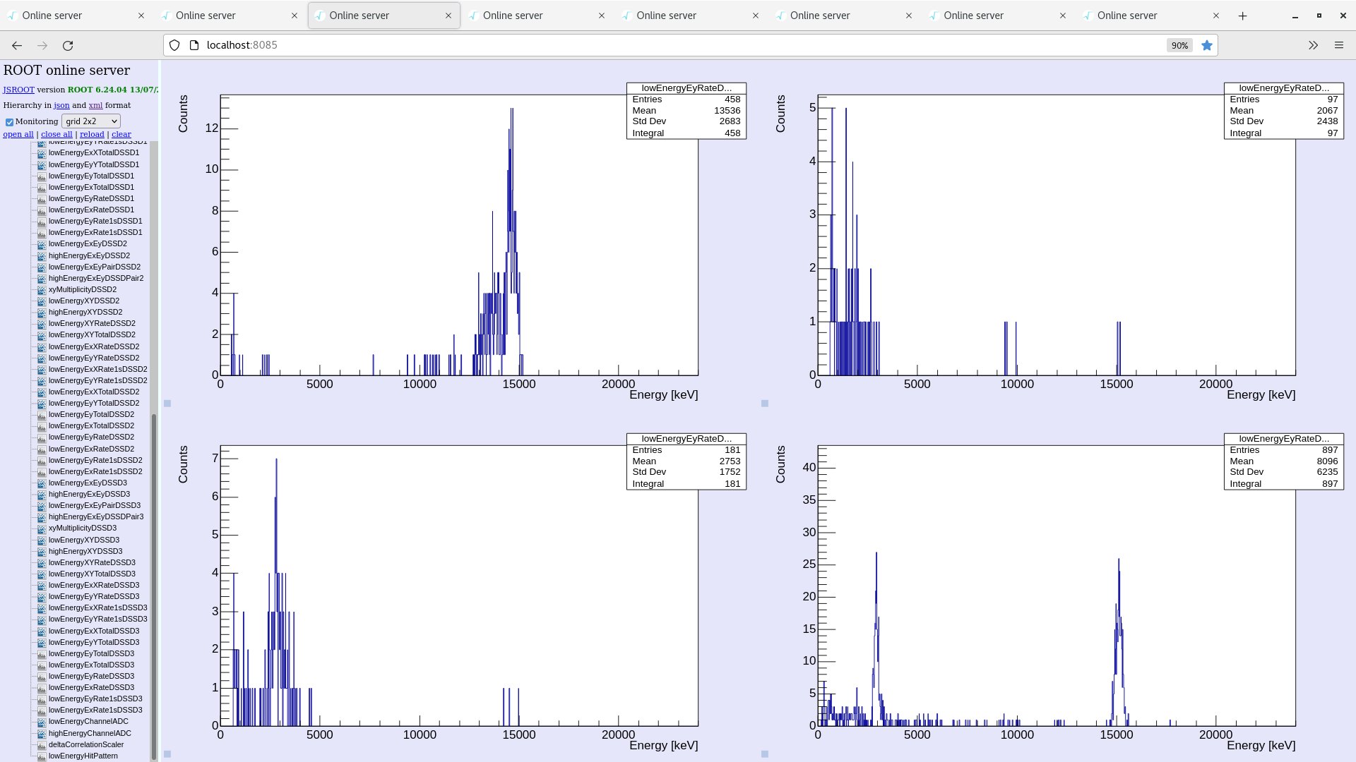Click the 'clear' link

121,134
